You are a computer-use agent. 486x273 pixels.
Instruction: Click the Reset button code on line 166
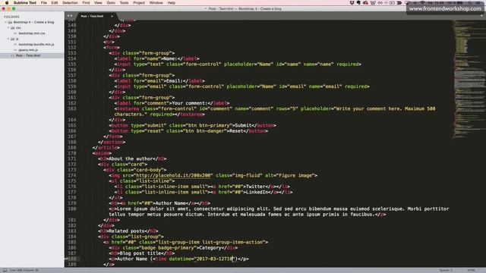(x=188, y=131)
